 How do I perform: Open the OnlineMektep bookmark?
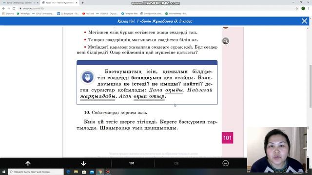176,14
